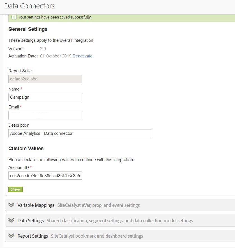Click the success notification exclamation icon
The height and width of the screenshot is (248, 235).
14,17
